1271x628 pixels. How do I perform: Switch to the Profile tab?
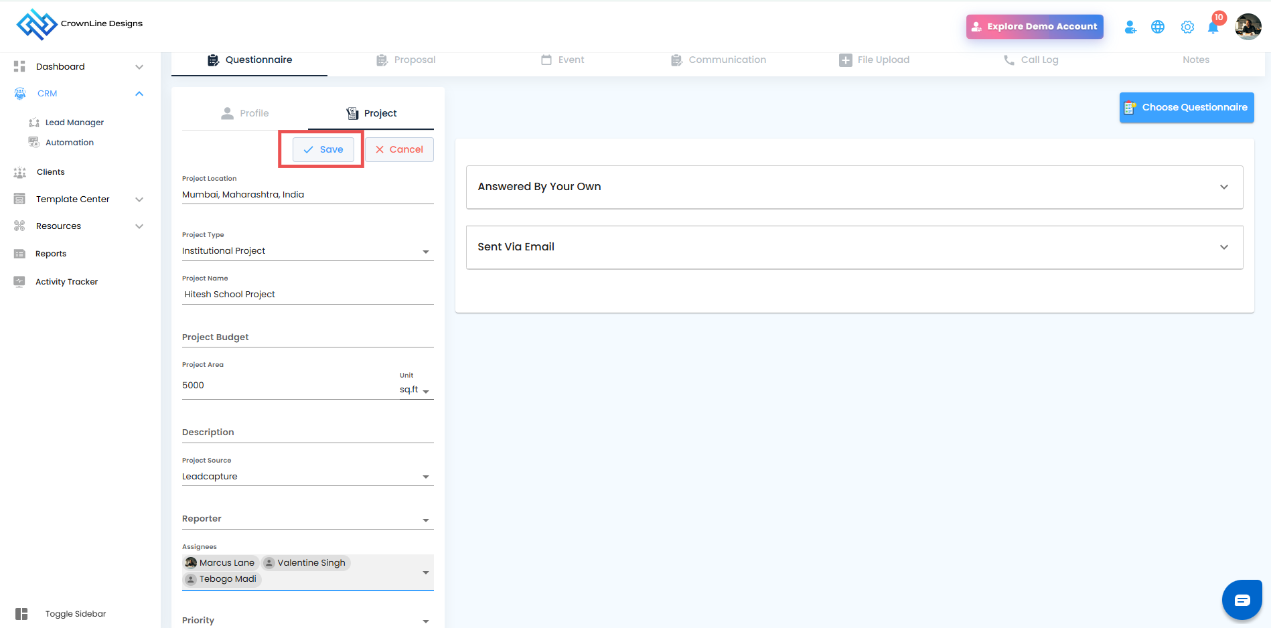click(245, 113)
